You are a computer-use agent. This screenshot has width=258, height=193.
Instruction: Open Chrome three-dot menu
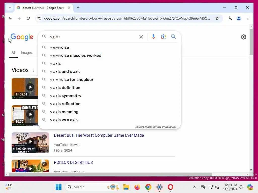click(x=248, y=18)
